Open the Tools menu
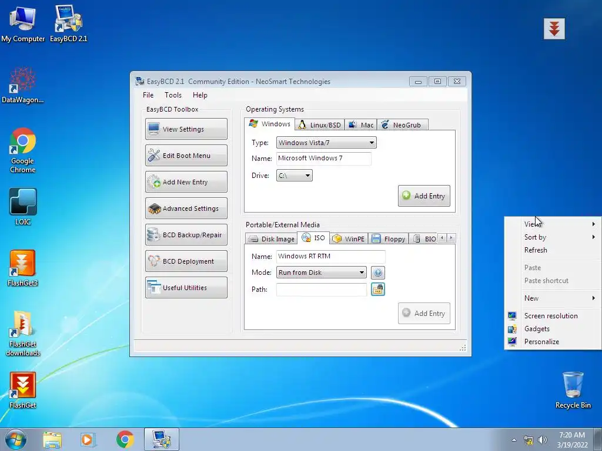The image size is (602, 451). point(173,95)
